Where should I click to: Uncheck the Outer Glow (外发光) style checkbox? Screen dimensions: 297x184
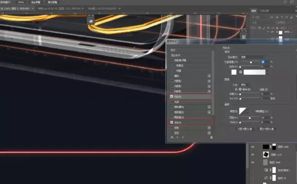point(172,123)
